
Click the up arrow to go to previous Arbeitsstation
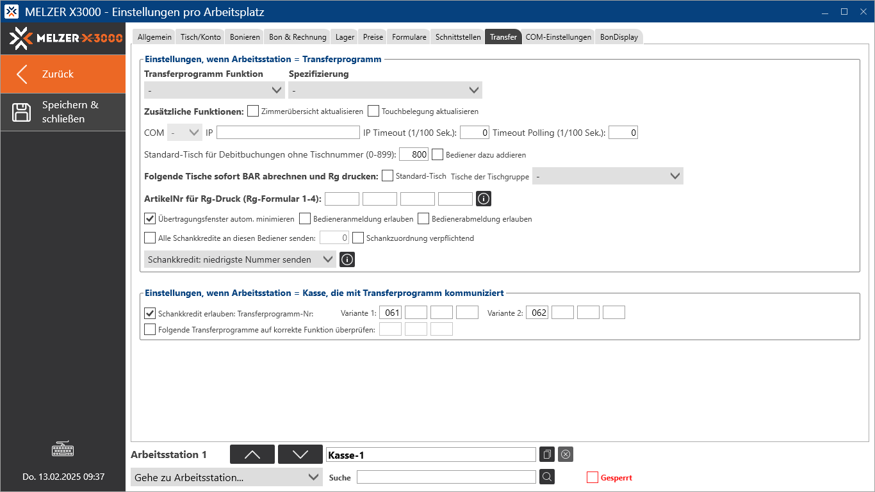pyautogui.click(x=252, y=454)
